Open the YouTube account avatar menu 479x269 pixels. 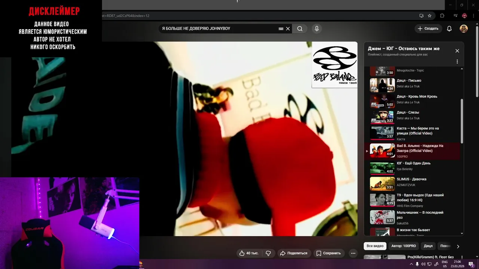coord(464,29)
